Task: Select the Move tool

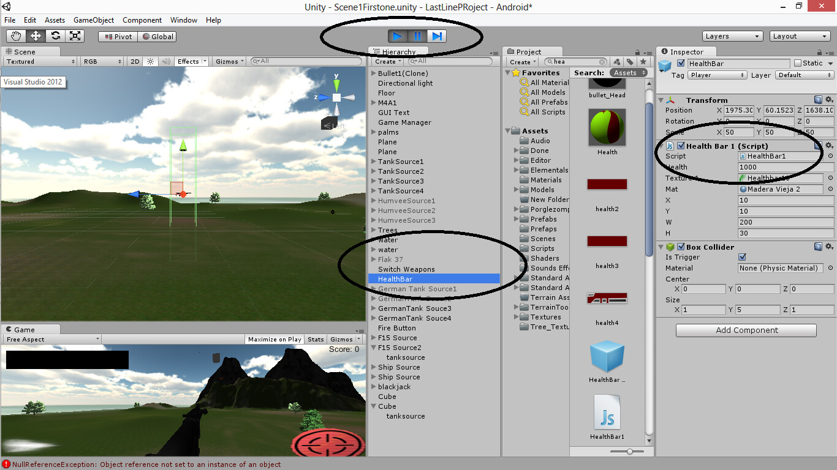Action: pos(36,35)
